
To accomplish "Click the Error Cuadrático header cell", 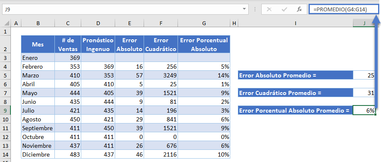I will 161,44.
